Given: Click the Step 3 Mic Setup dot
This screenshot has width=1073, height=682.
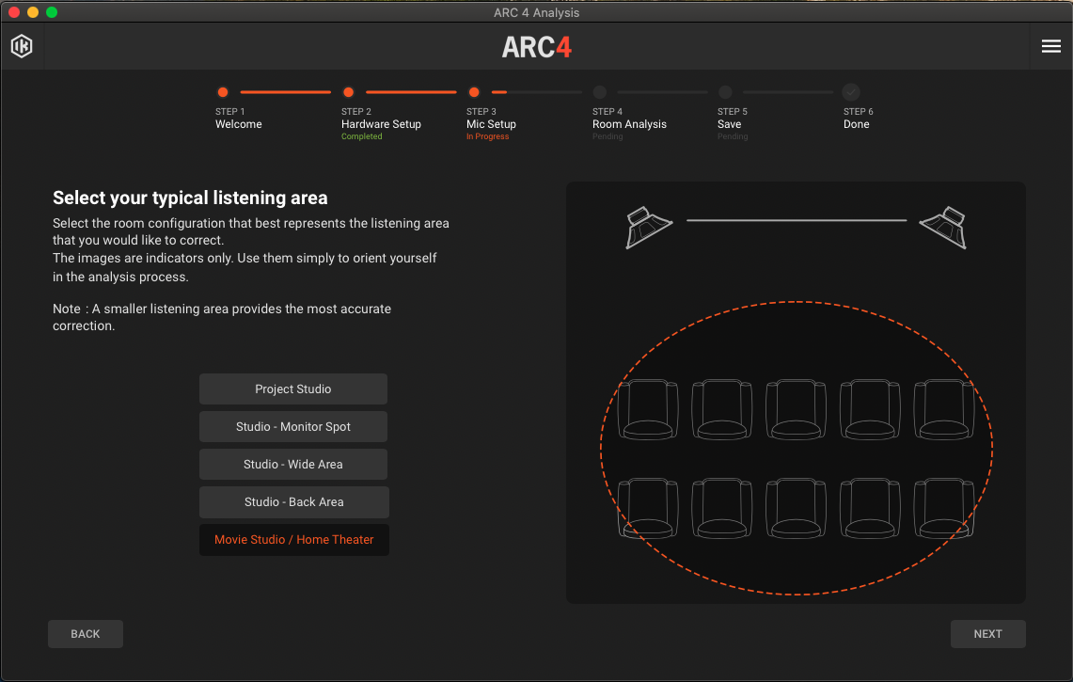Looking at the screenshot, I should coord(474,92).
